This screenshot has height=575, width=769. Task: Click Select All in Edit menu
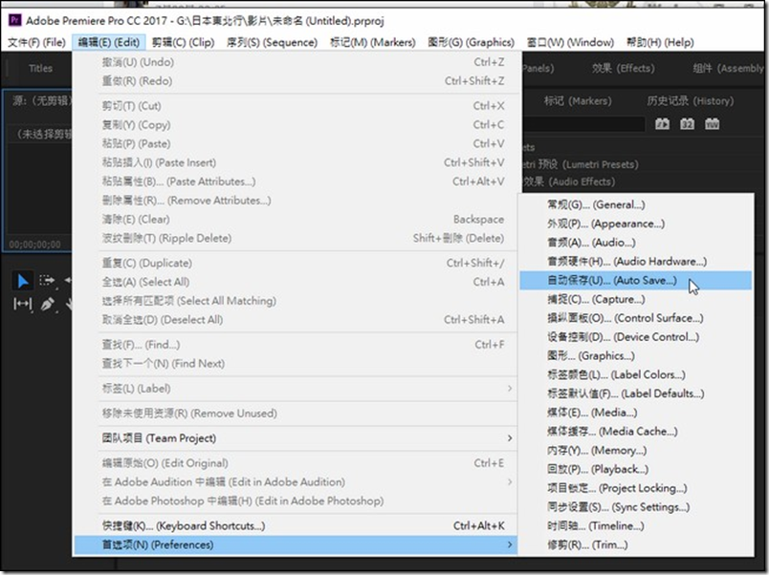[296, 282]
